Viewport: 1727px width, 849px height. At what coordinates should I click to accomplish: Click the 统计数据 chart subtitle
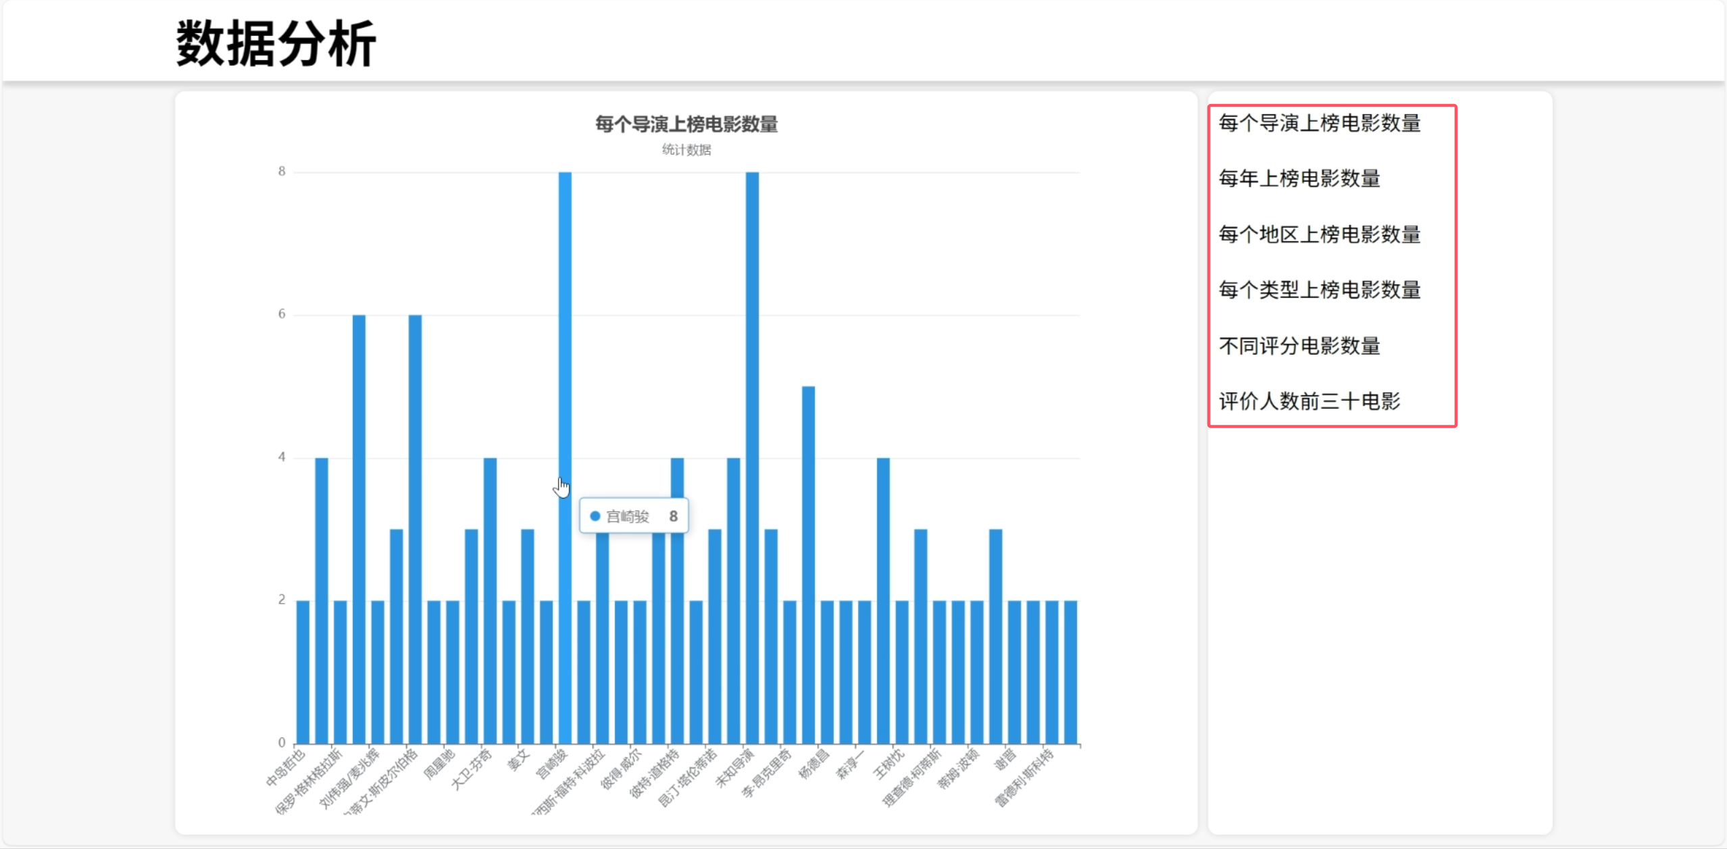[x=686, y=150]
